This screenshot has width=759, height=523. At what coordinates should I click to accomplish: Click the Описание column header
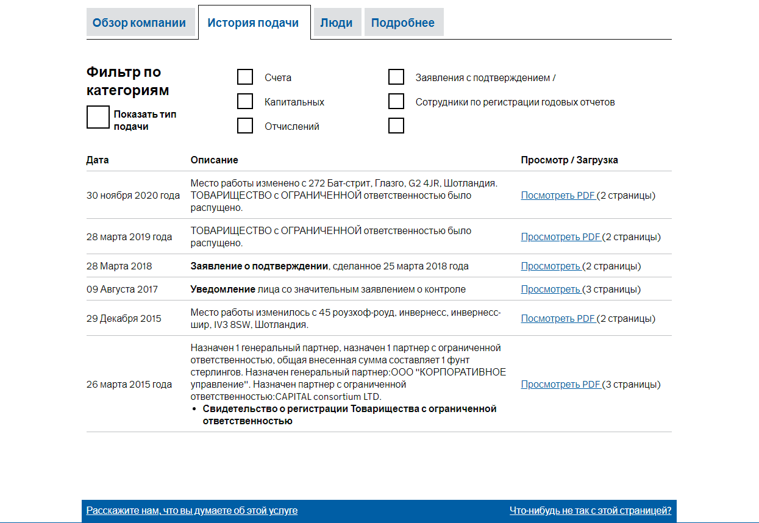214,160
